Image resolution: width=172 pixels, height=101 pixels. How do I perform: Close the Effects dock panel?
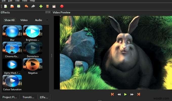pyautogui.click(x=49, y=12)
